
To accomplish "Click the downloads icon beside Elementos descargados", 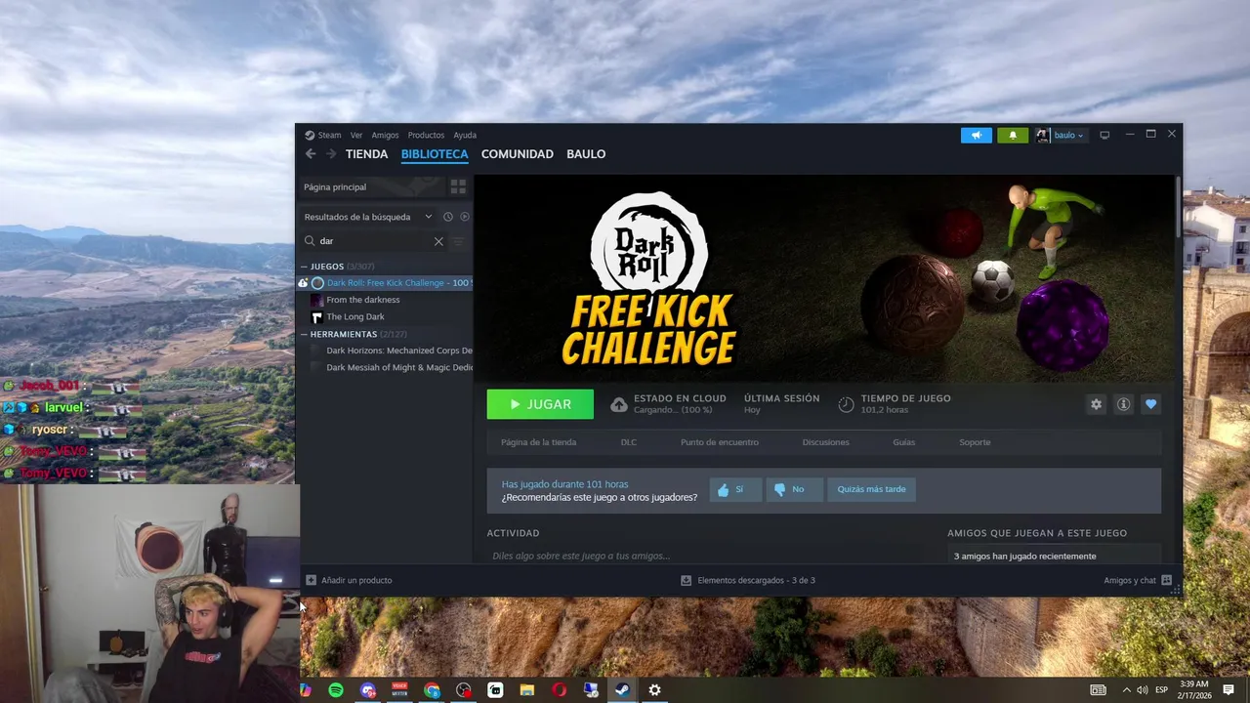I will pos(687,580).
